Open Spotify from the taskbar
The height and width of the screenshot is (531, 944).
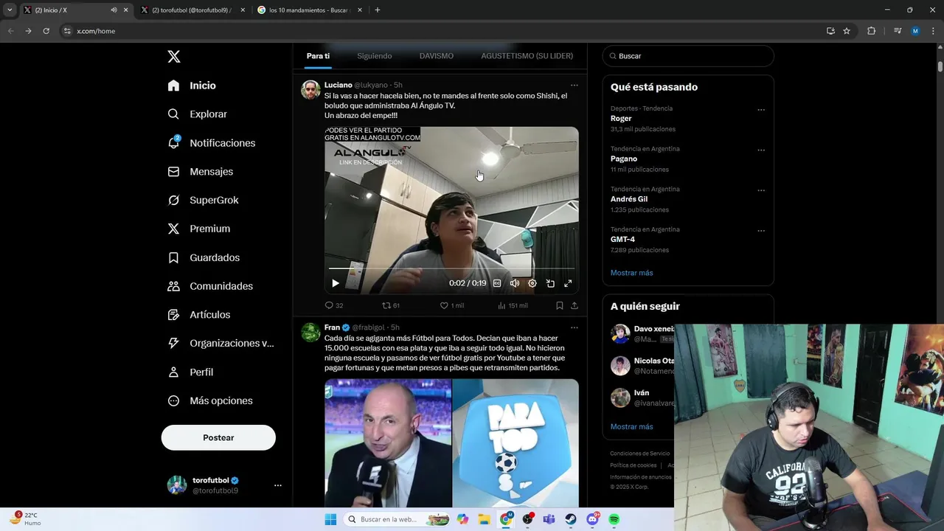614,519
